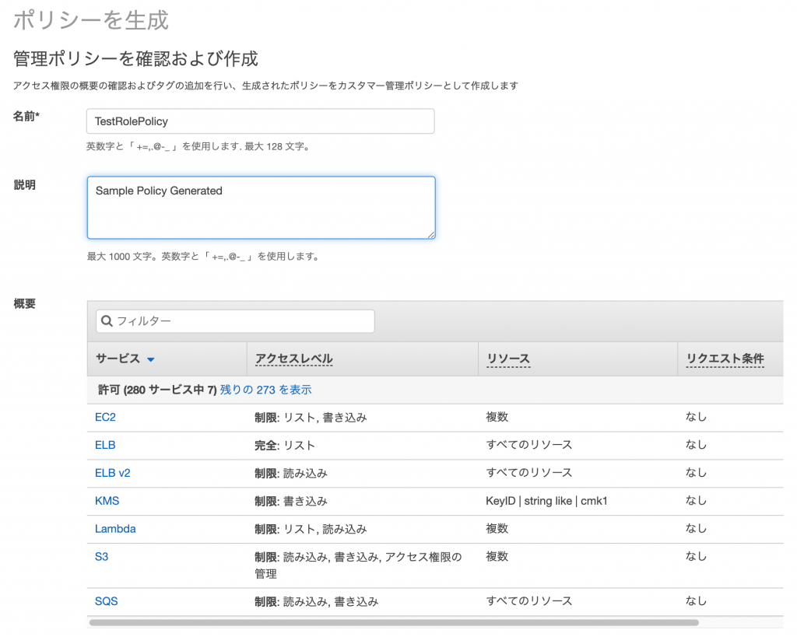Click the magnifier icon in the filter box

point(107,320)
